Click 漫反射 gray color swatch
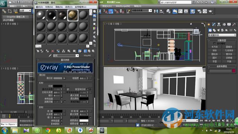This screenshot has width=238, height=134. [x=58, y=78]
